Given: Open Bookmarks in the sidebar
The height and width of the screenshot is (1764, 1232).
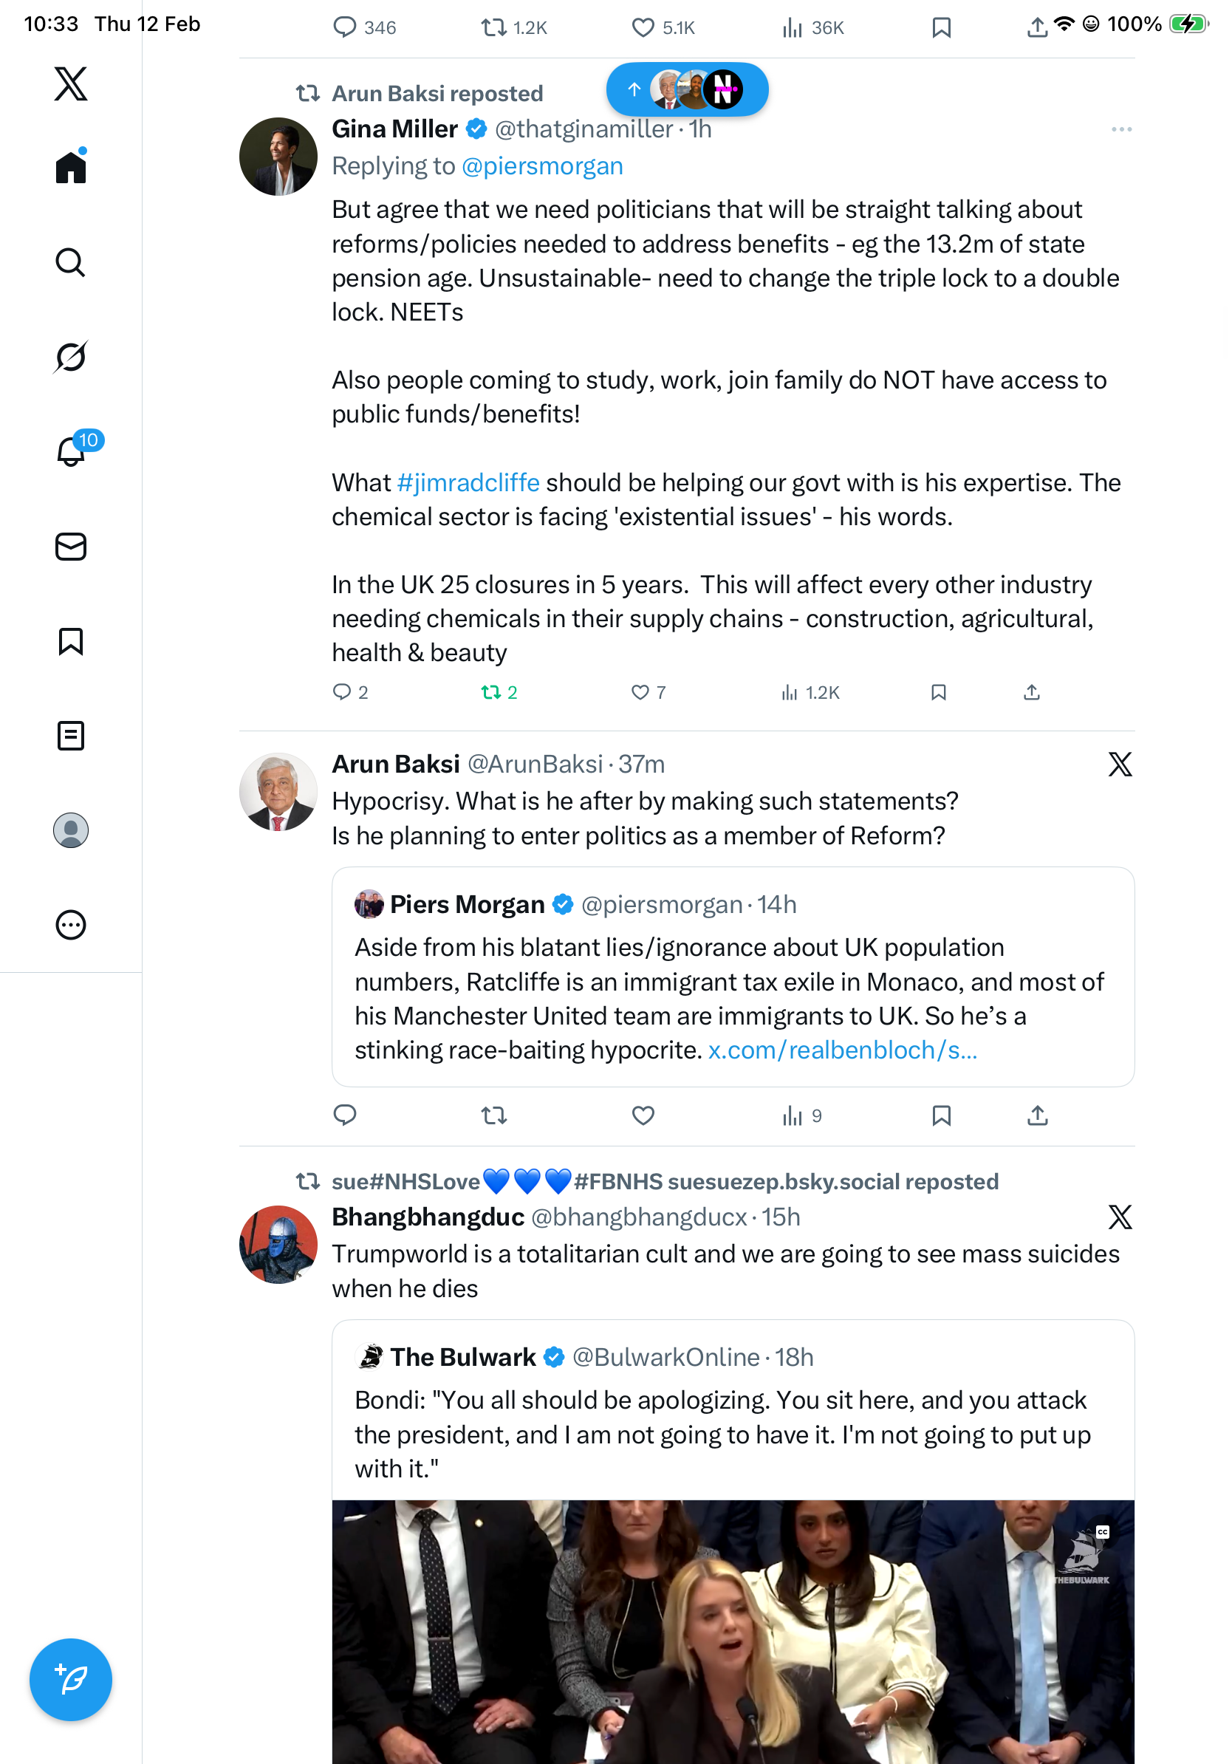Looking at the screenshot, I should tap(70, 641).
